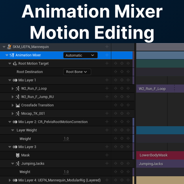Expand Mix Layer 4 UEFN_Mannequin_ModularRig
184x184 pixels.
pyautogui.click(x=10, y=180)
